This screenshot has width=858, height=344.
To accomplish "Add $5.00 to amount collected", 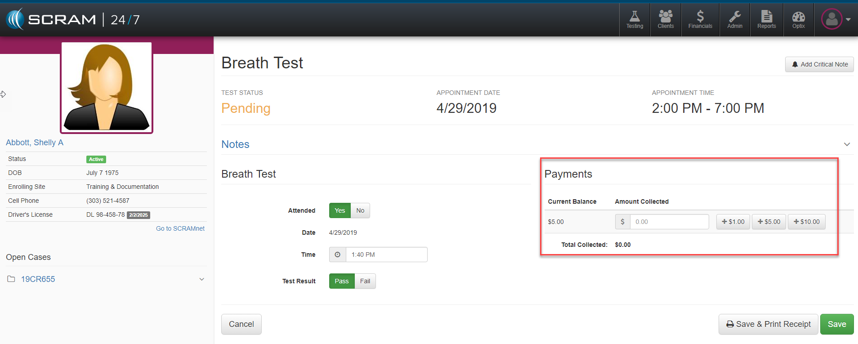I will pos(769,222).
